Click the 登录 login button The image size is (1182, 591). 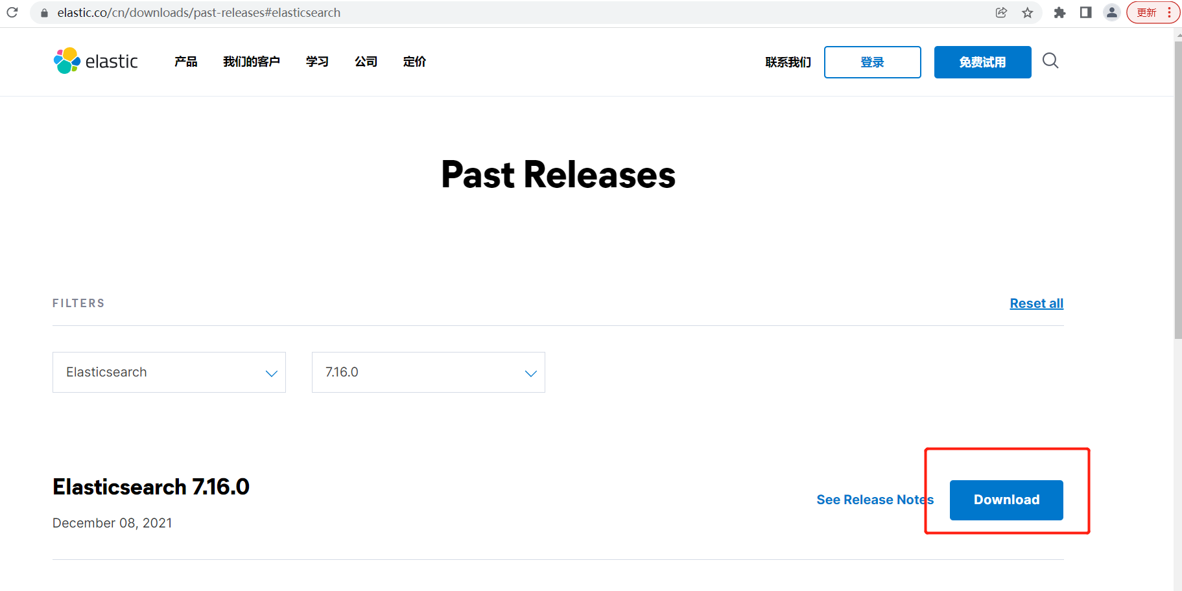(872, 62)
